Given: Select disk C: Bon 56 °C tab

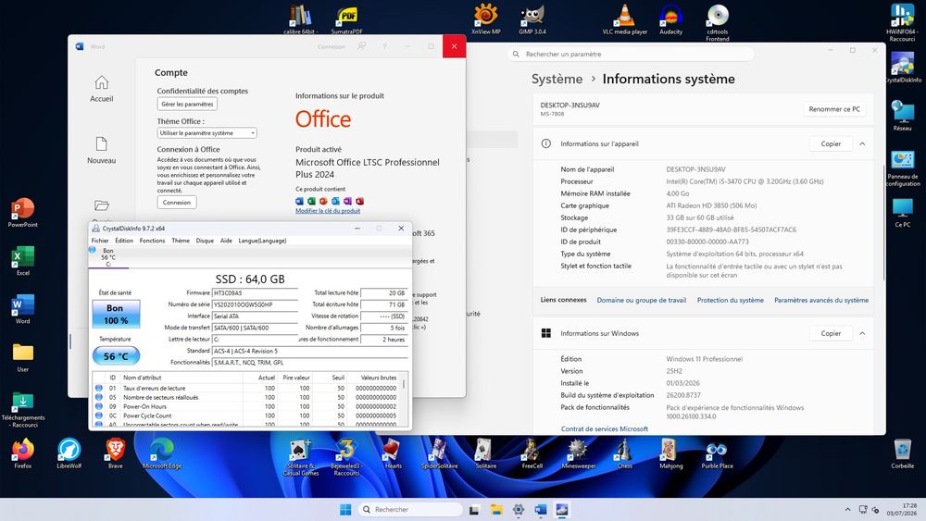Looking at the screenshot, I should click(x=107, y=257).
